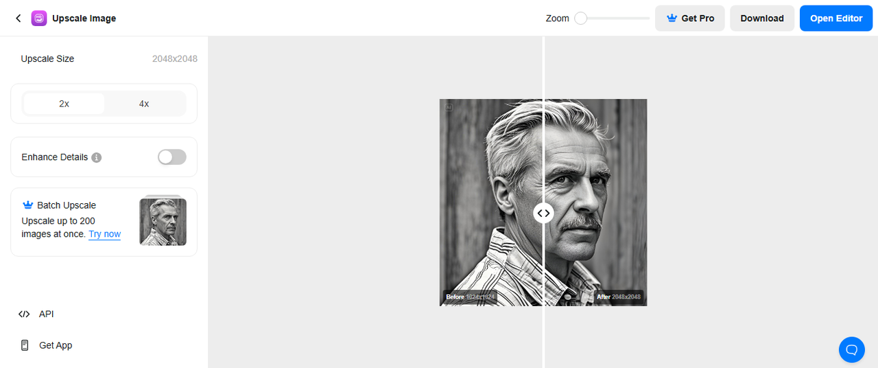Click the purple Upscale Image app logo

39,19
